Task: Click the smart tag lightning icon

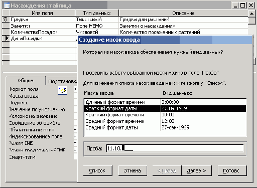Action: [x=62, y=90]
